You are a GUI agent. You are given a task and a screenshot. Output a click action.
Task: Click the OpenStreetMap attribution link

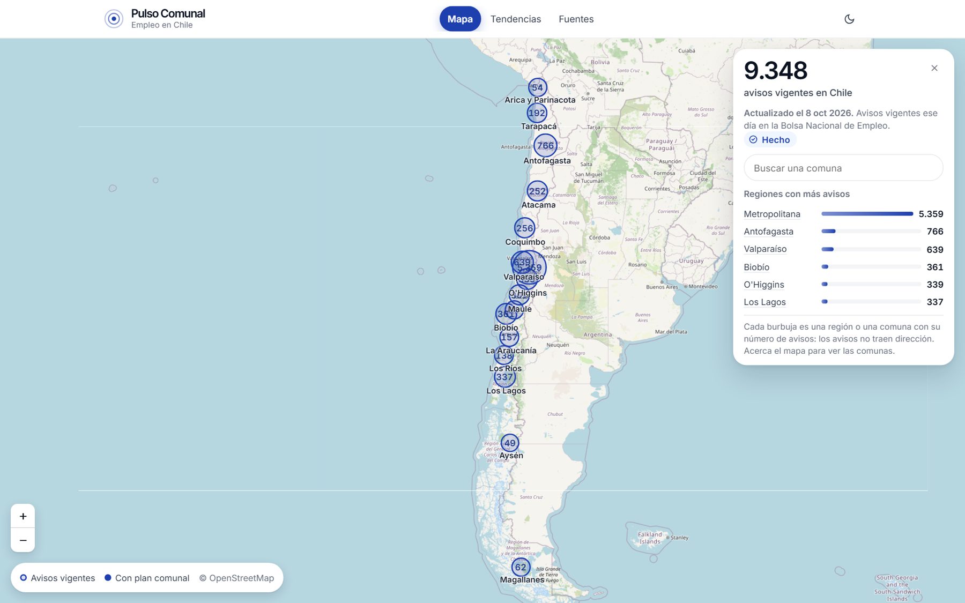(236, 578)
